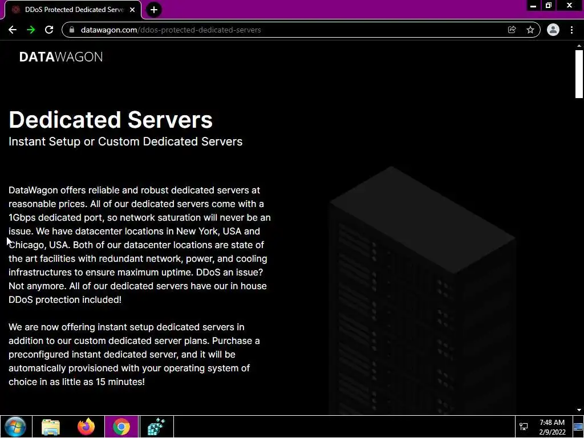Click the scrollbar up arrow
This screenshot has height=438, width=584.
[x=579, y=46]
